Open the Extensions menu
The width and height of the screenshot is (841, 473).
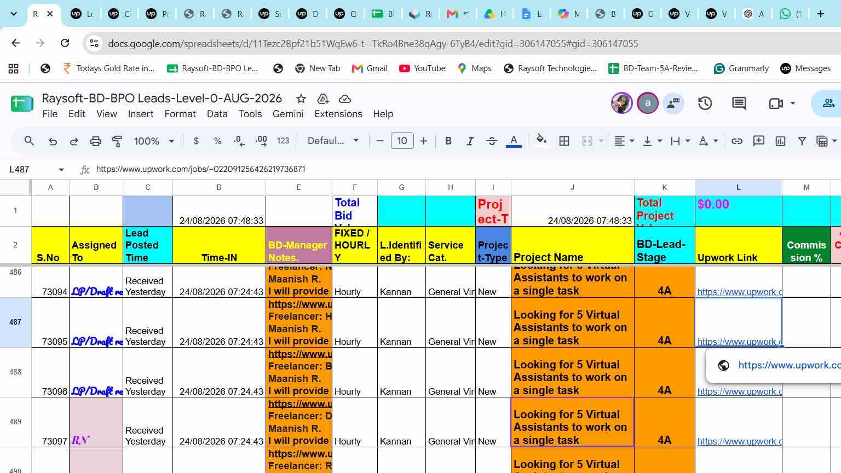coord(338,114)
